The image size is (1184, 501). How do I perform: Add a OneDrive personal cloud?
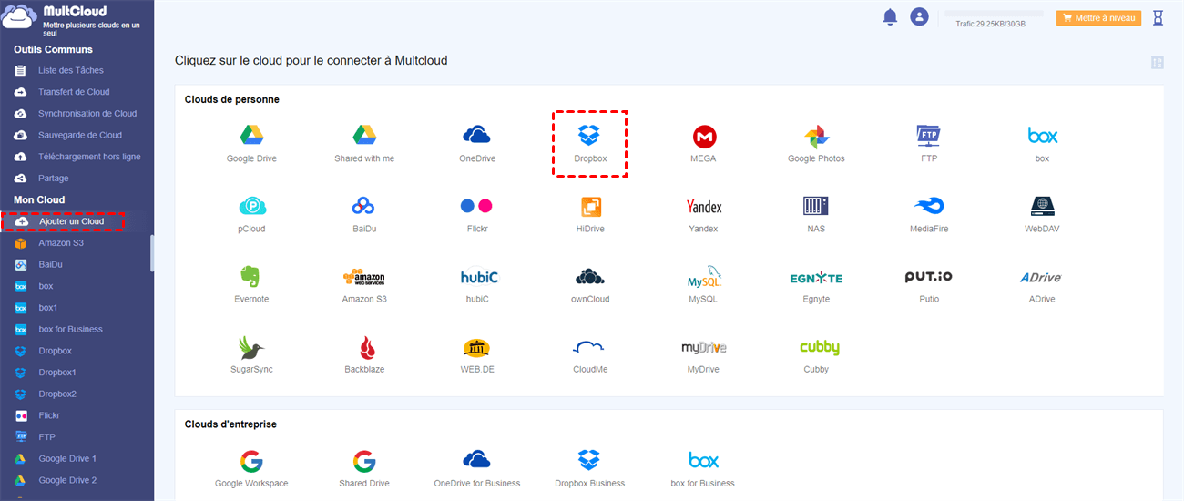coord(477,144)
